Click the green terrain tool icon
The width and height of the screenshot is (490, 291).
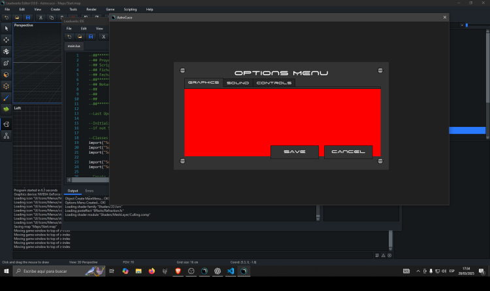(7, 109)
